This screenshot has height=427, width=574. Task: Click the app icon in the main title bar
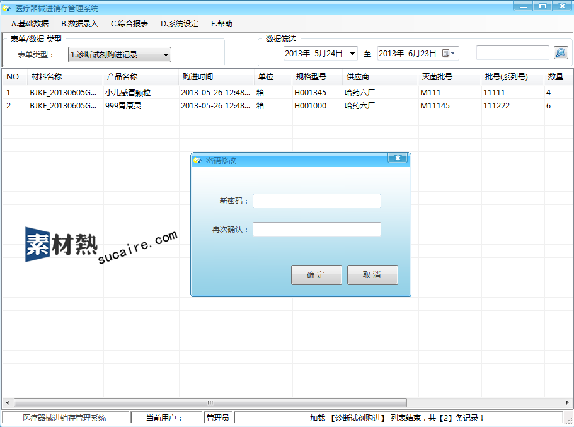[6, 8]
